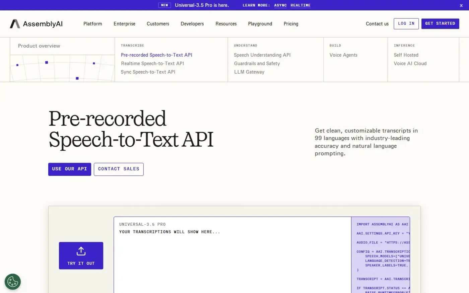Open the Enterprise menu
Screen dimensions: 469x293
tap(124, 24)
